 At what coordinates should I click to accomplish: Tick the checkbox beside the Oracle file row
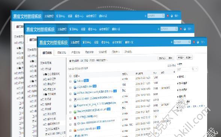[x=70, y=112]
